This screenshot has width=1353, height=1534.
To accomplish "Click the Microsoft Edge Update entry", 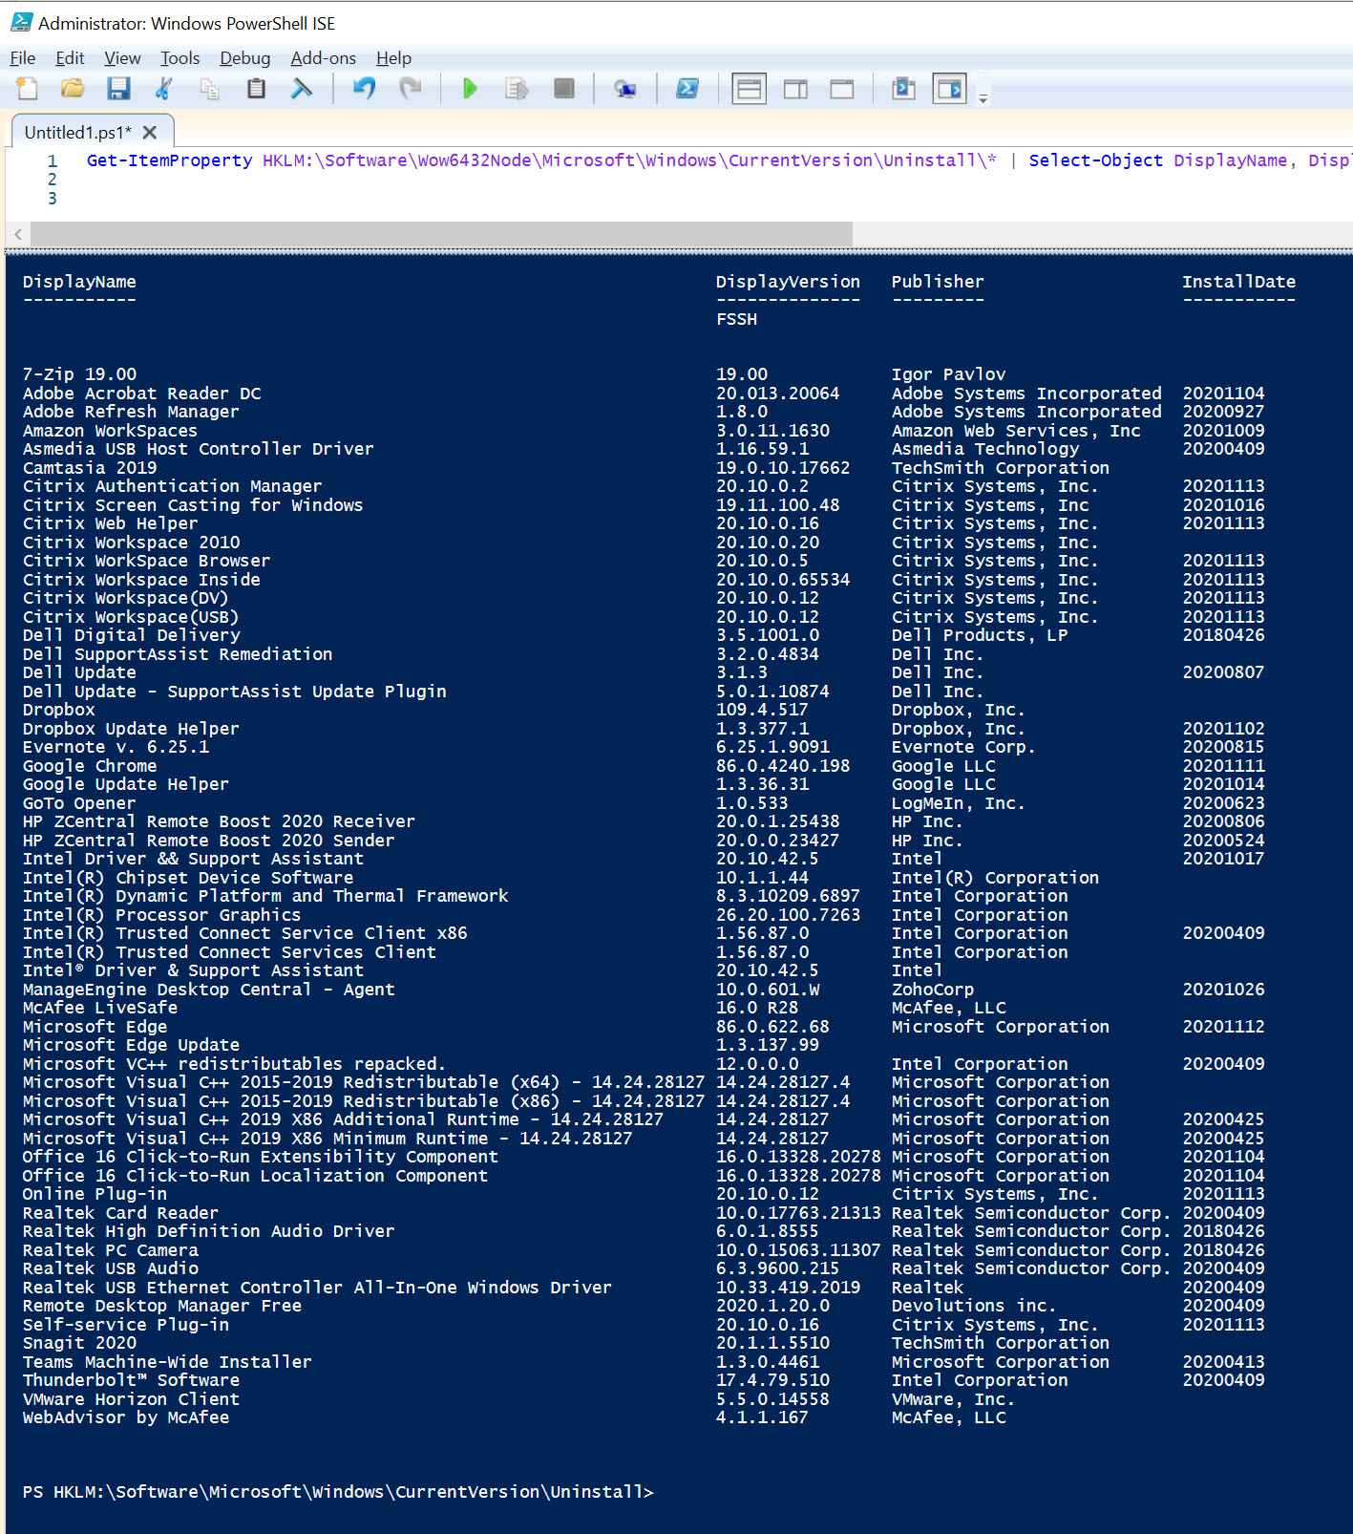I will [131, 1045].
